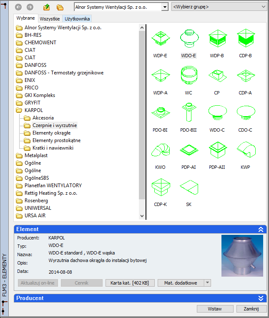Viewport: 269px width, 318px height.
Task: Pick the PDO-BII roof base icon
Action: pyautogui.click(x=189, y=114)
